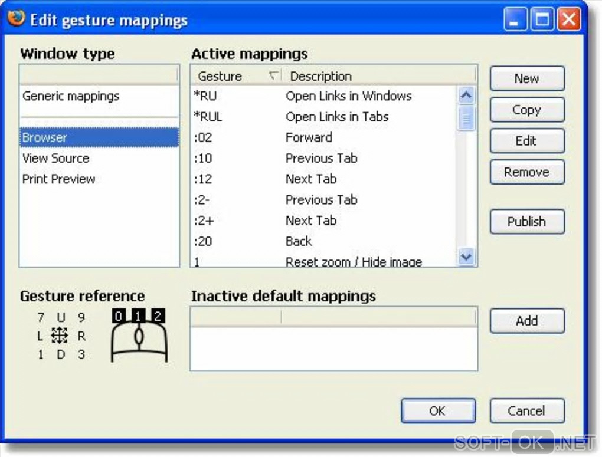Maximize the Edit gesture mappings window
This screenshot has height=457, width=602.
(542, 19)
